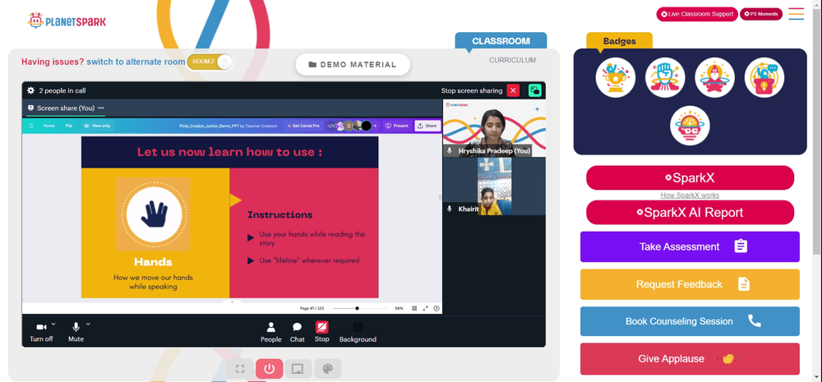Image resolution: width=822 pixels, height=382 pixels.
Task: Click the SparkX button
Action: 690,177
